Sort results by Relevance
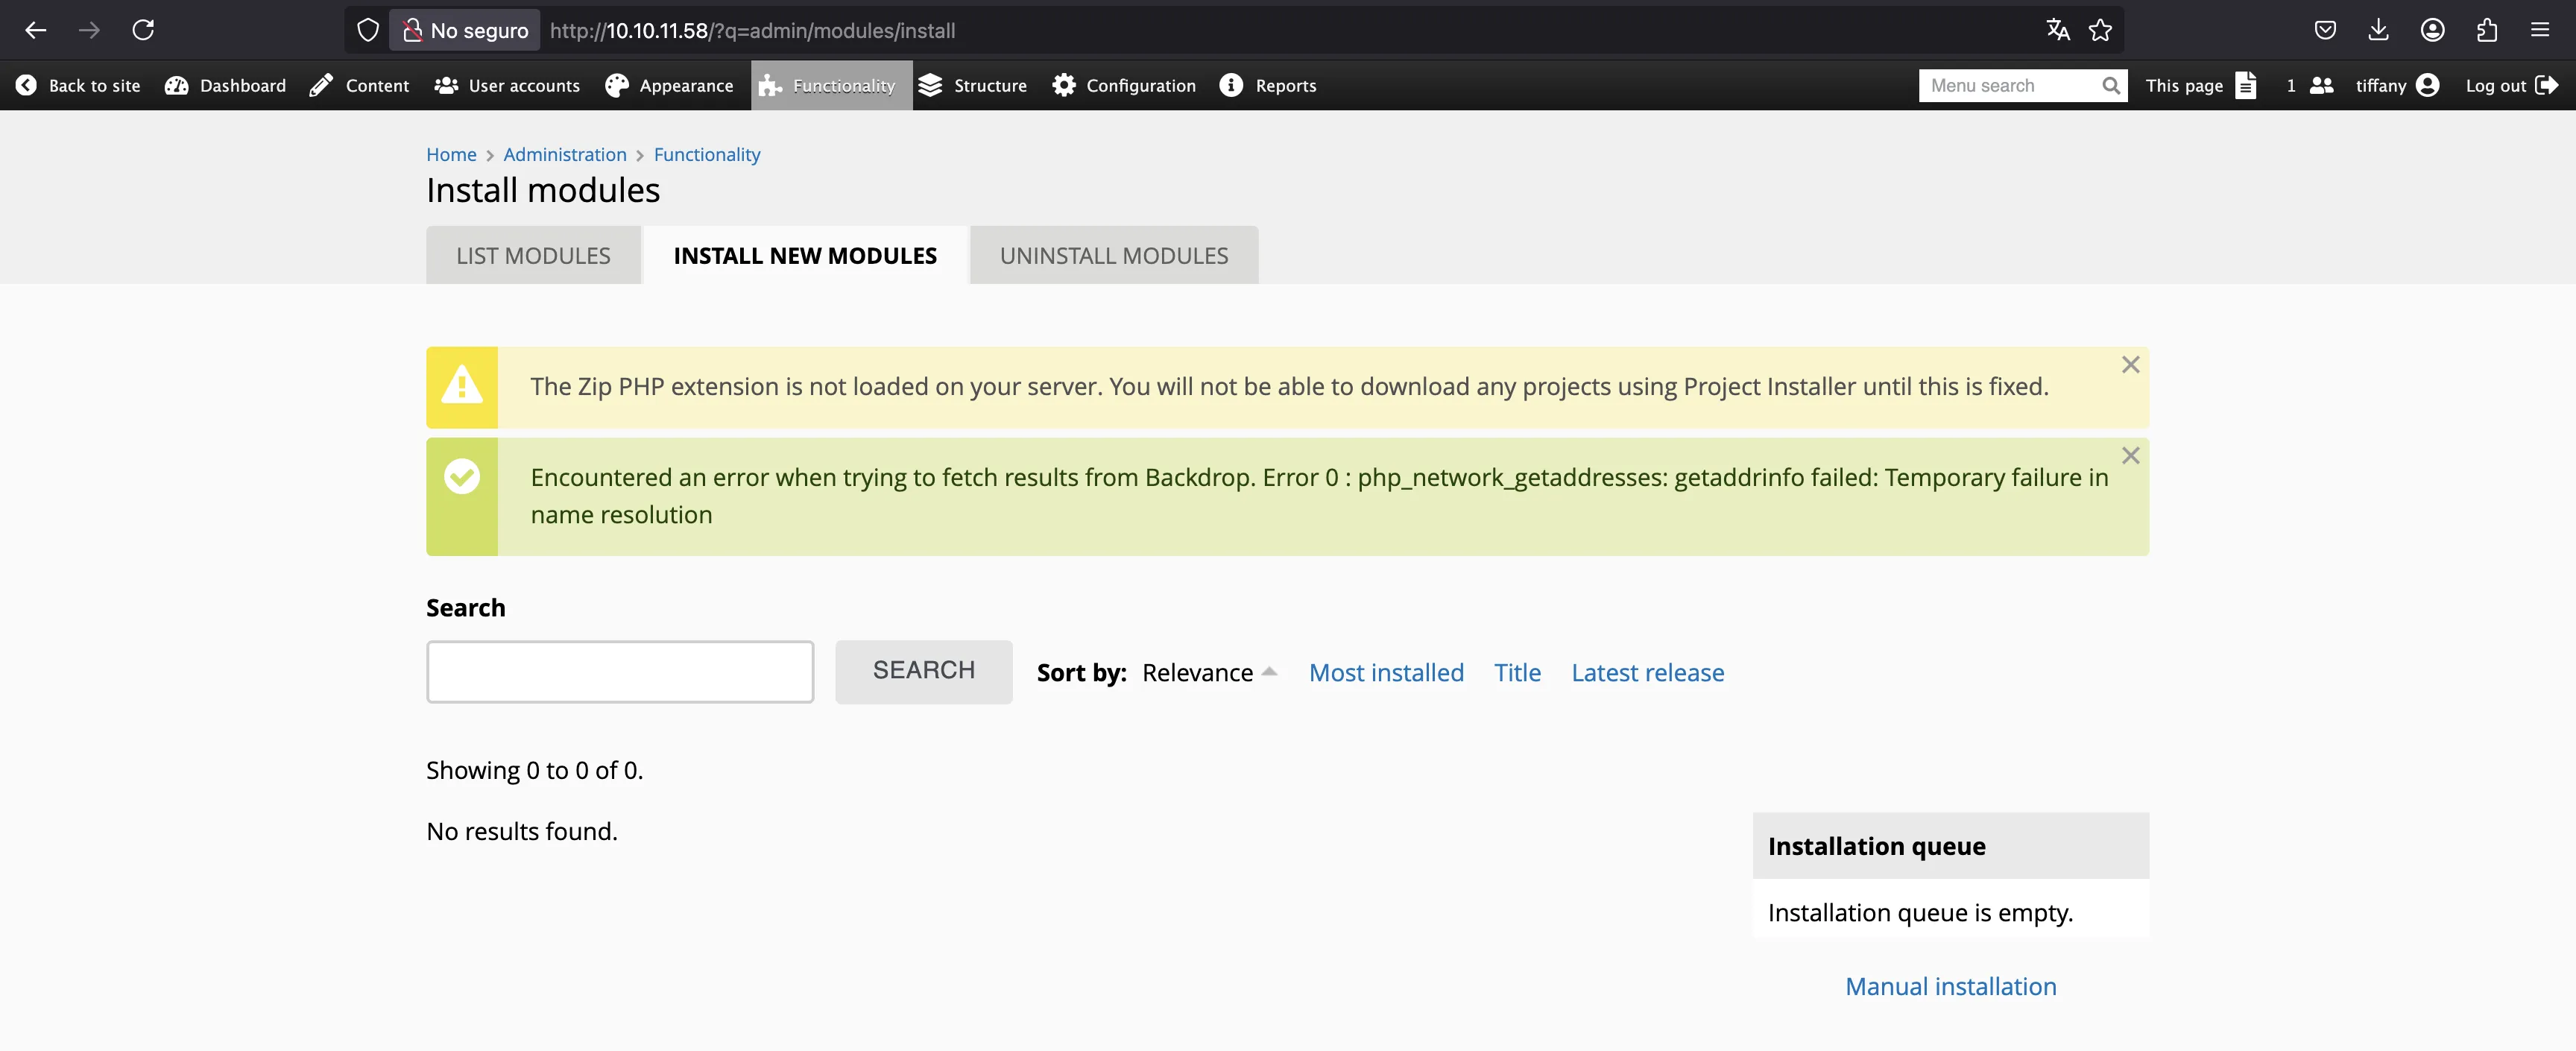This screenshot has height=1051, width=2576. point(1197,673)
